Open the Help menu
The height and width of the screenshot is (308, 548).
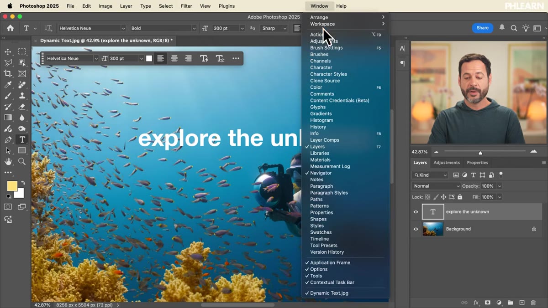tap(341, 6)
